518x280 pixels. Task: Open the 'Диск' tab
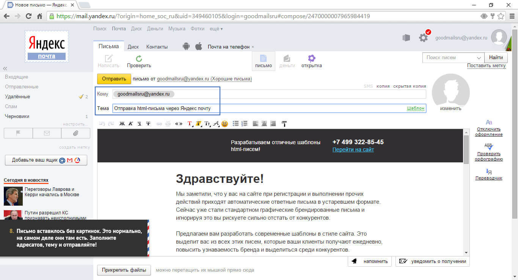[133, 47]
